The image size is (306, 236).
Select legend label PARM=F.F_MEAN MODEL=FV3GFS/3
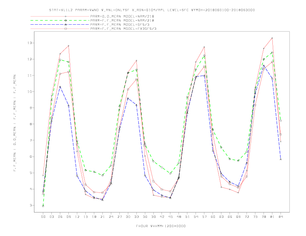[x=123, y=29]
